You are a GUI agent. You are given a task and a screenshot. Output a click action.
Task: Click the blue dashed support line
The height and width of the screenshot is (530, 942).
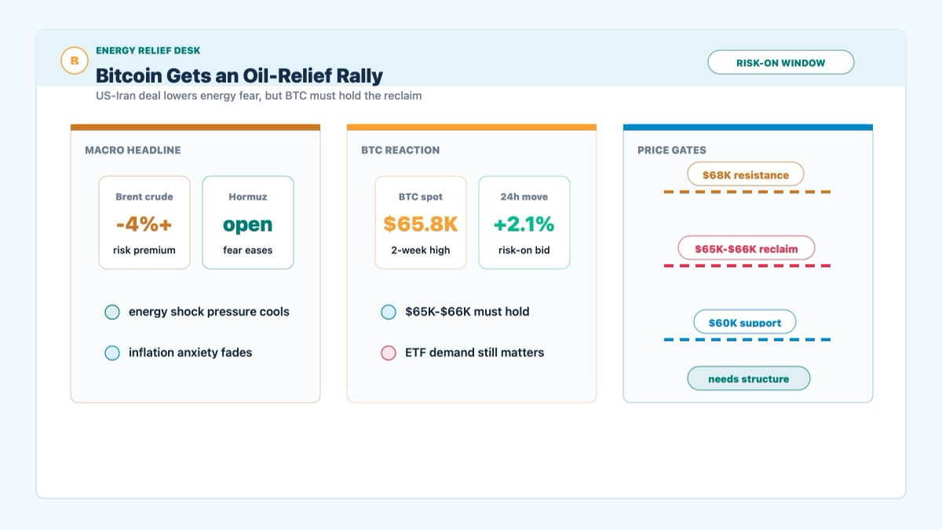click(747, 339)
